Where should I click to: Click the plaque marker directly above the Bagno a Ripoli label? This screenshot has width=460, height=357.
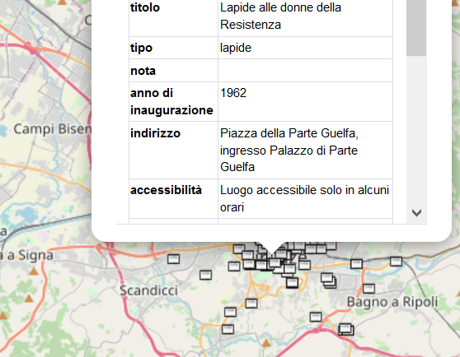pyautogui.click(x=368, y=289)
